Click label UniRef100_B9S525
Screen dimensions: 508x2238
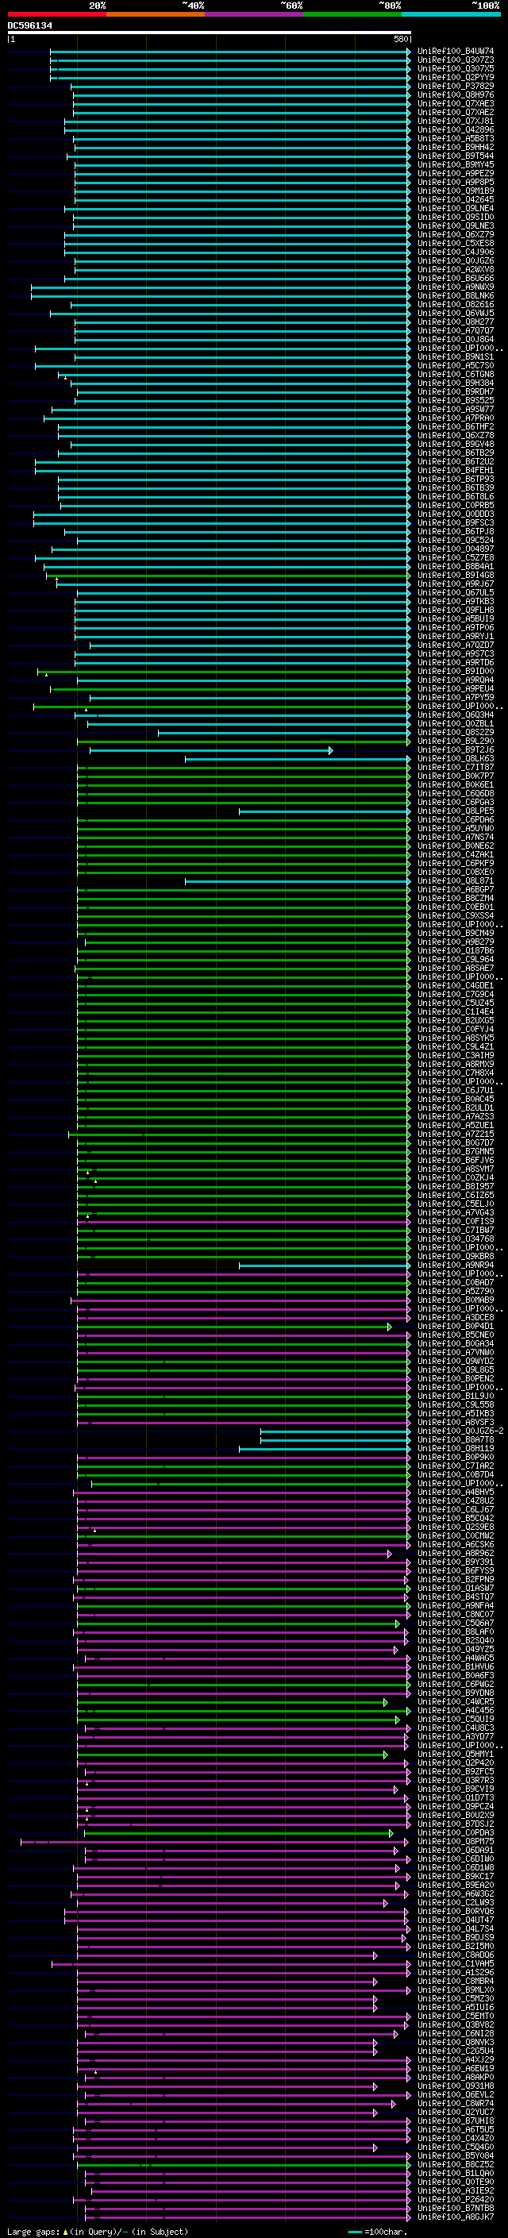(x=456, y=400)
